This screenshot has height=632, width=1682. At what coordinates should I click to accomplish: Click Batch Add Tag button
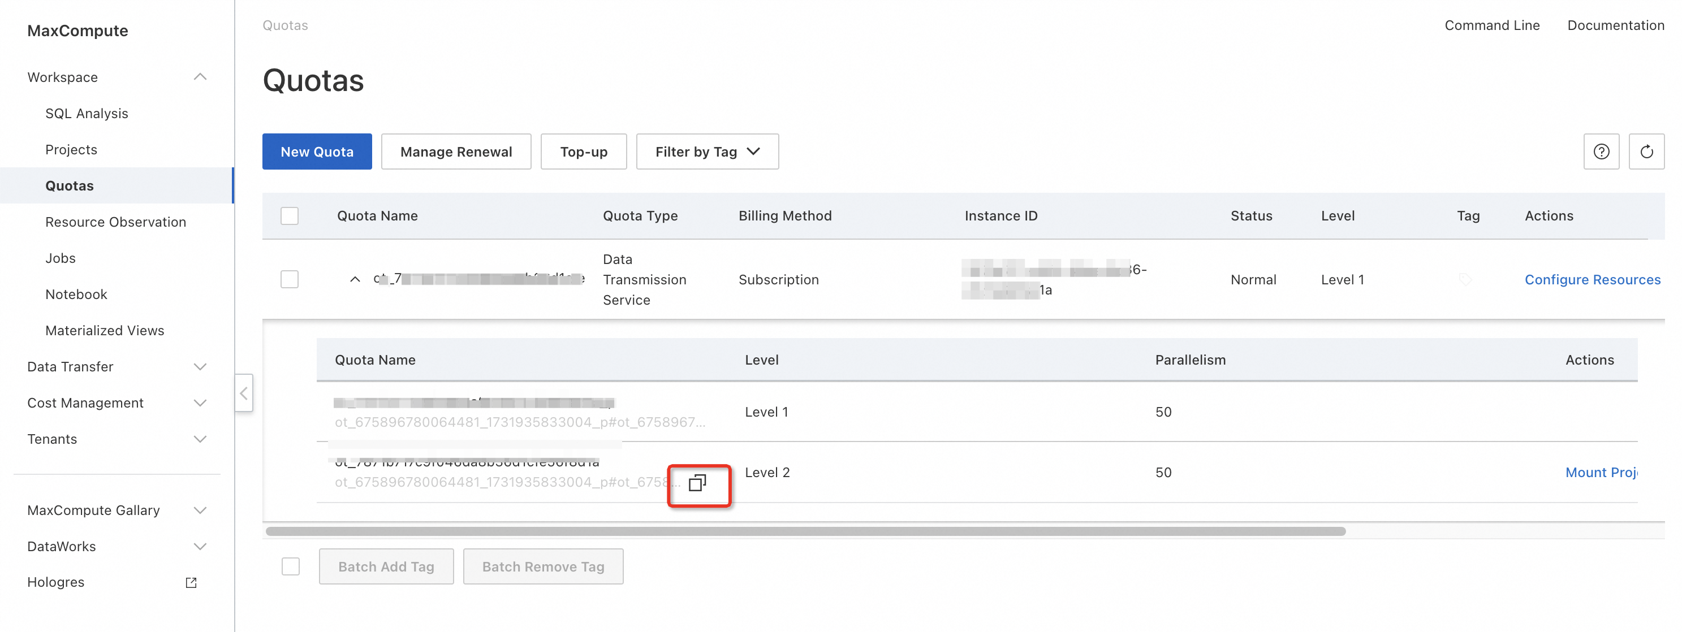[x=386, y=566]
